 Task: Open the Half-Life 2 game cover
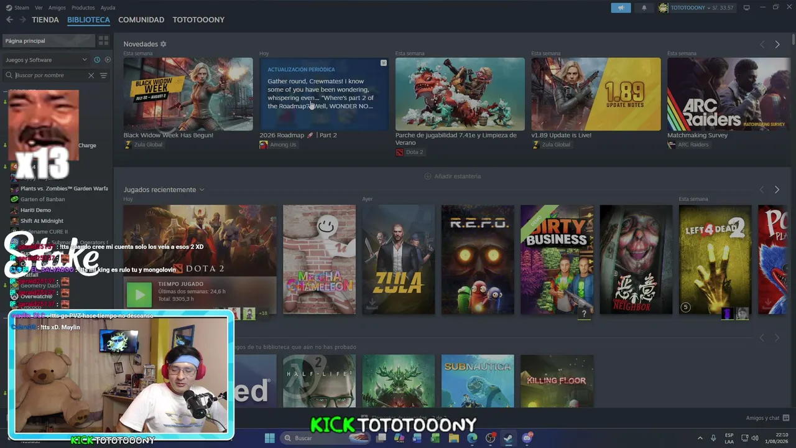click(x=319, y=381)
